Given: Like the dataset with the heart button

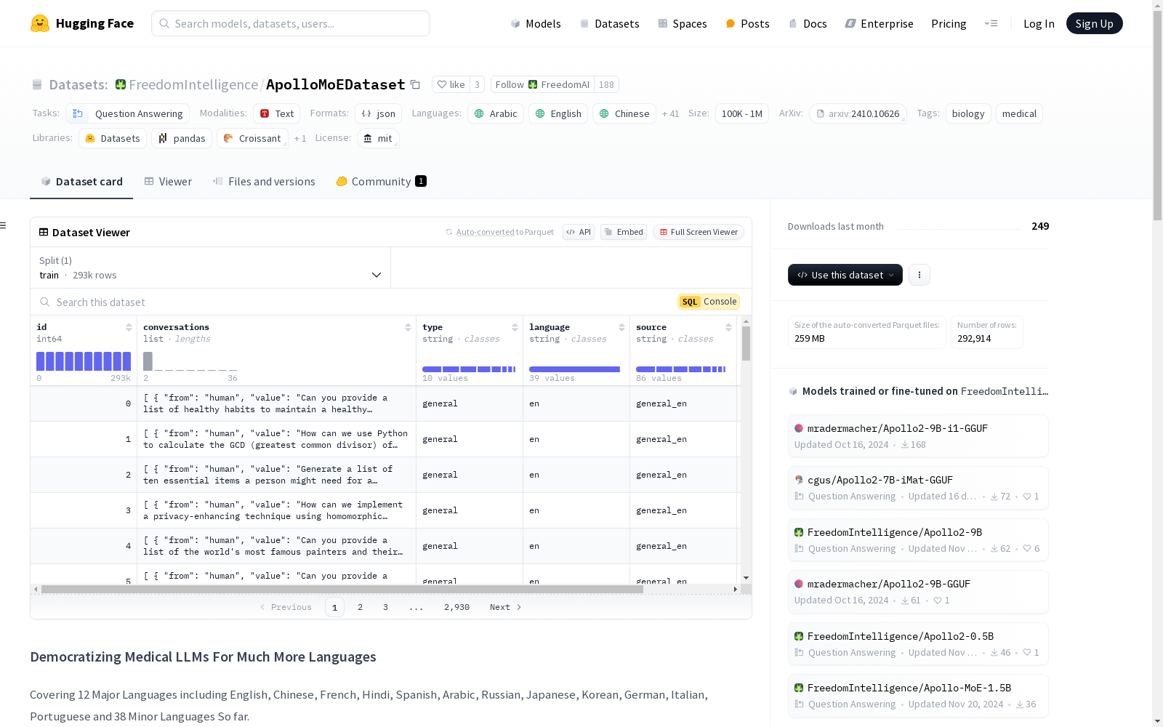Looking at the screenshot, I should 451,84.
